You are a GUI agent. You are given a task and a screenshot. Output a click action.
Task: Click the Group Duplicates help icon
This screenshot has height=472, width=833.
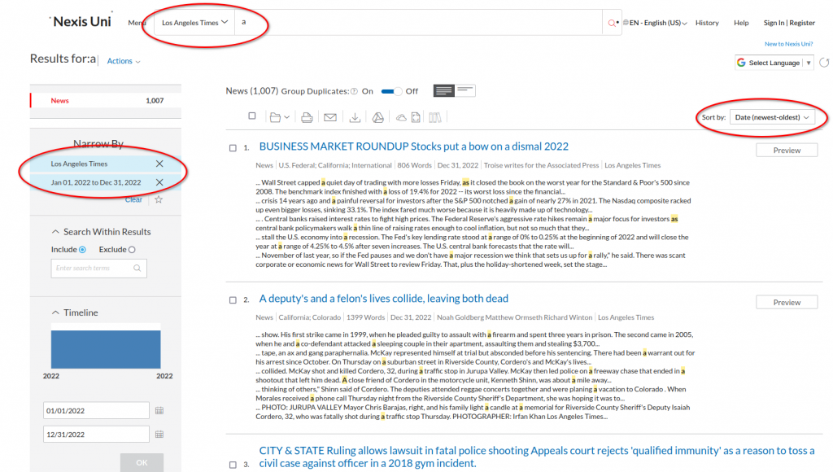355,91
